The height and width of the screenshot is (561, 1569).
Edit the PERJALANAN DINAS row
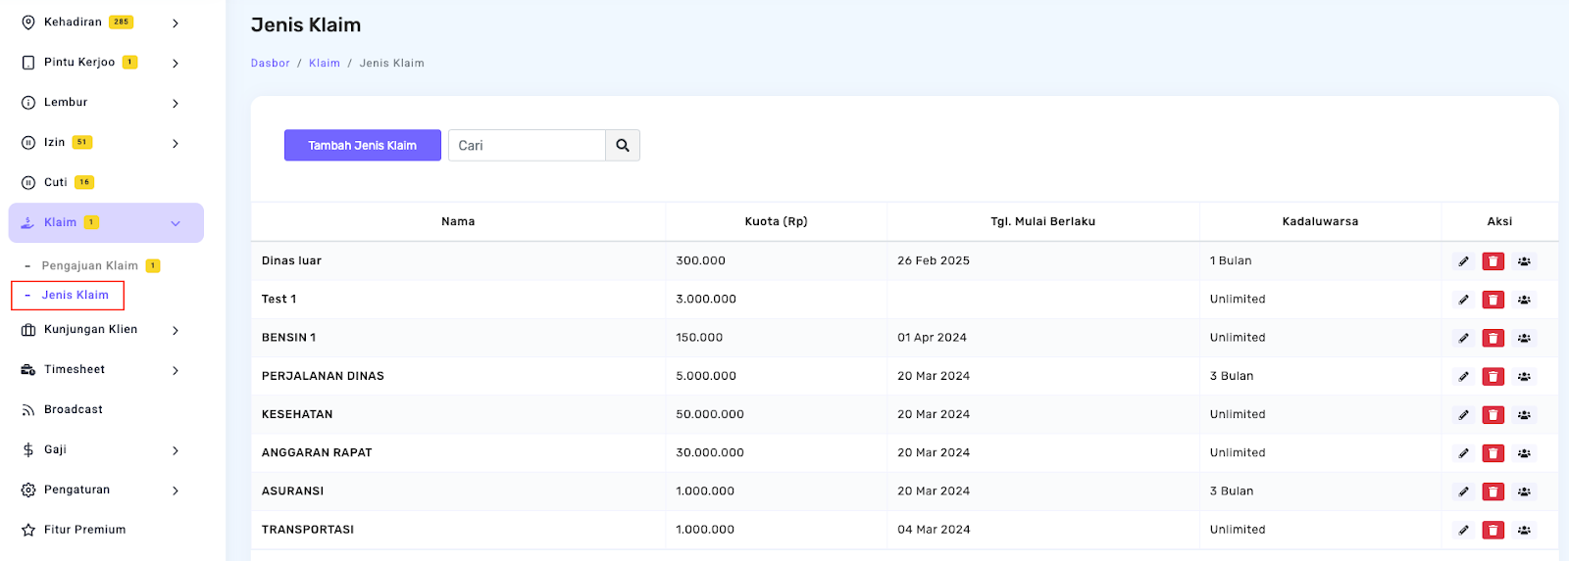click(x=1463, y=377)
